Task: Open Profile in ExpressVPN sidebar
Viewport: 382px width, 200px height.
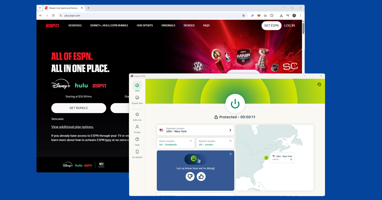Action: pyautogui.click(x=137, y=129)
